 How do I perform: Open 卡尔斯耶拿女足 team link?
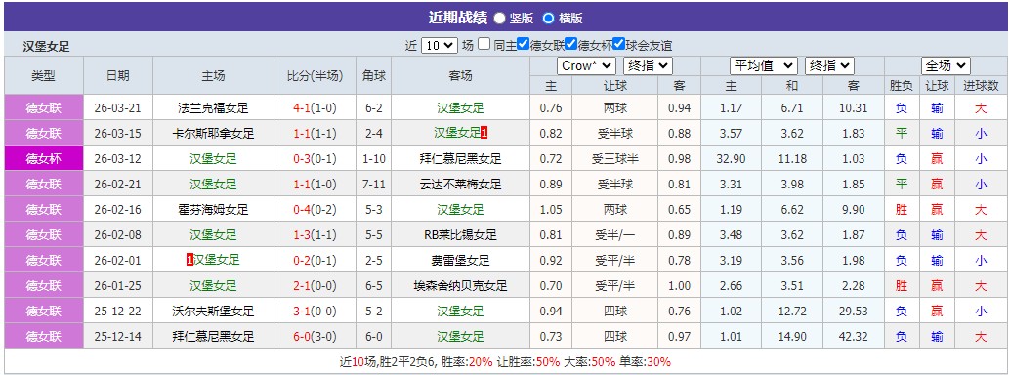[213, 134]
